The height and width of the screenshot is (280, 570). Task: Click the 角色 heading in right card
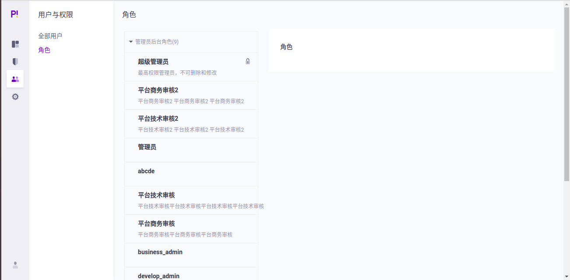[x=286, y=47]
